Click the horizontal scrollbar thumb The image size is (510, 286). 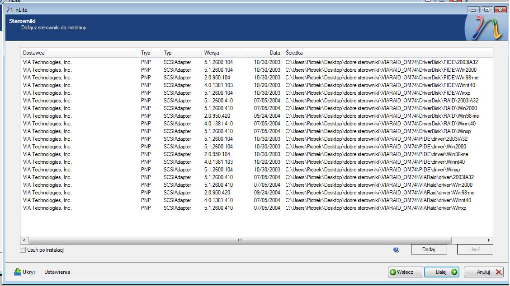(x=240, y=240)
